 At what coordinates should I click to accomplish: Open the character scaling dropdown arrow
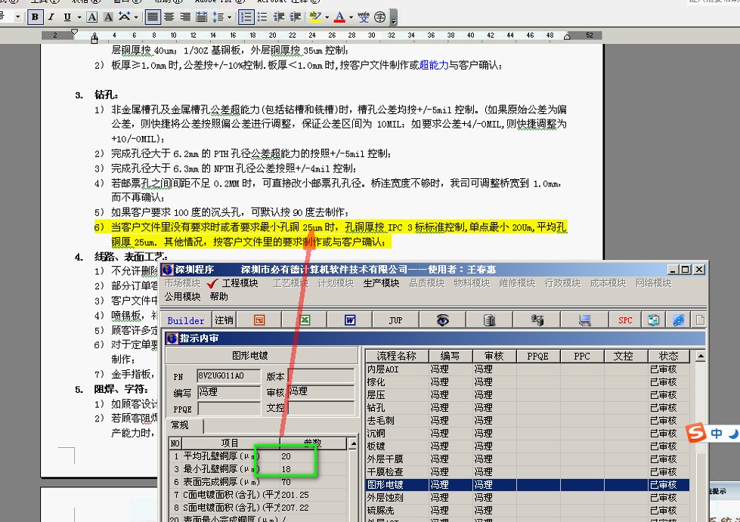[136, 17]
